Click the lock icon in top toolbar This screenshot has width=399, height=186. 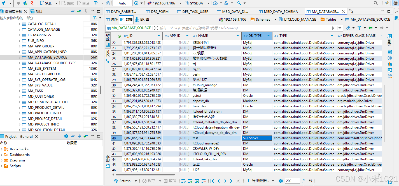pos(108,3)
